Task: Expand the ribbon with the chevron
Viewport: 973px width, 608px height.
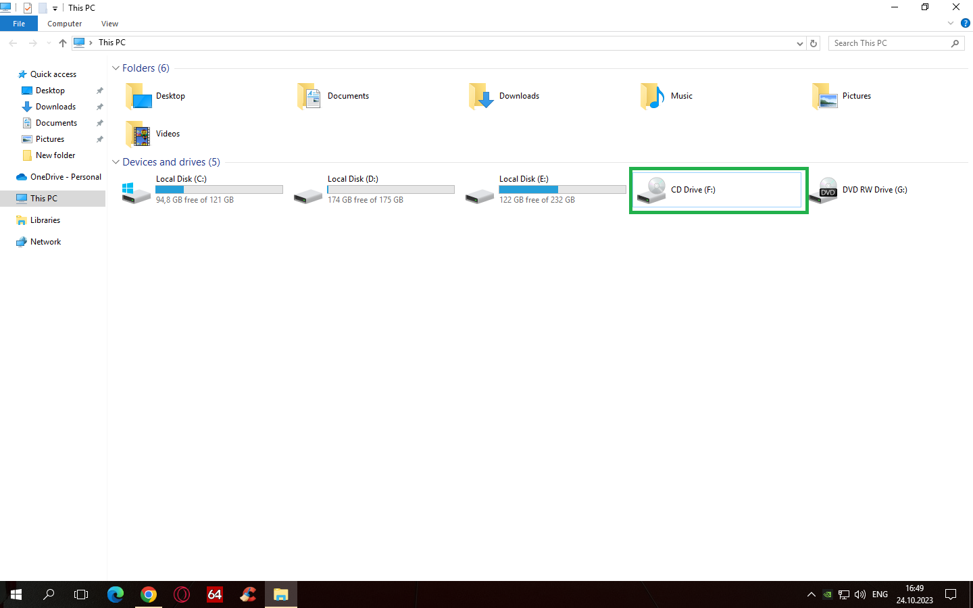Action: [x=951, y=23]
